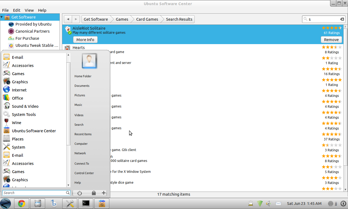
Task: Open the settings tools wrench taskbar icon
Action: click(x=70, y=204)
